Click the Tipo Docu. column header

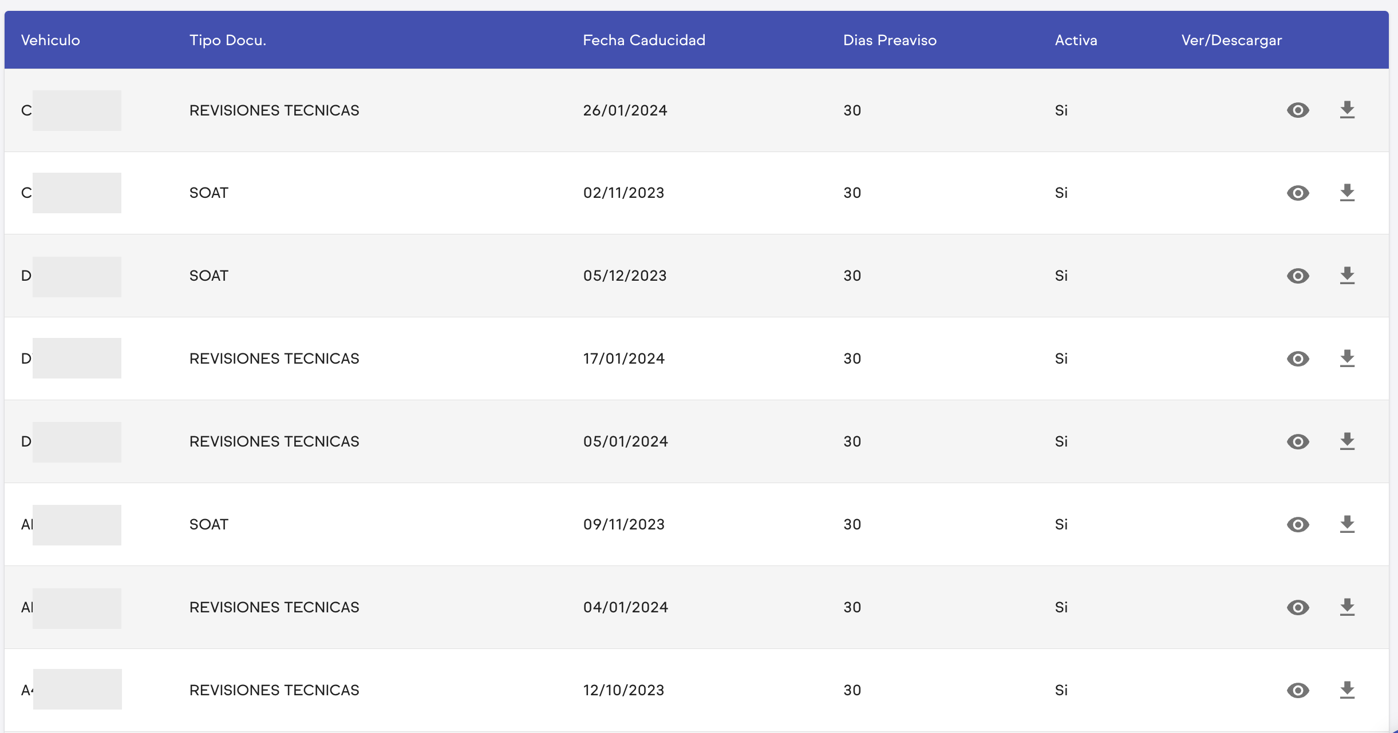pyautogui.click(x=228, y=40)
